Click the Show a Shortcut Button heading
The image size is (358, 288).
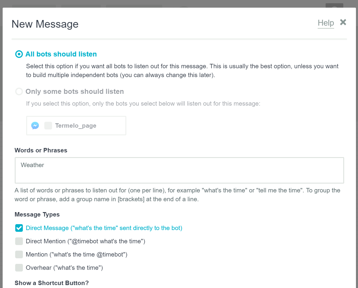[x=52, y=283]
